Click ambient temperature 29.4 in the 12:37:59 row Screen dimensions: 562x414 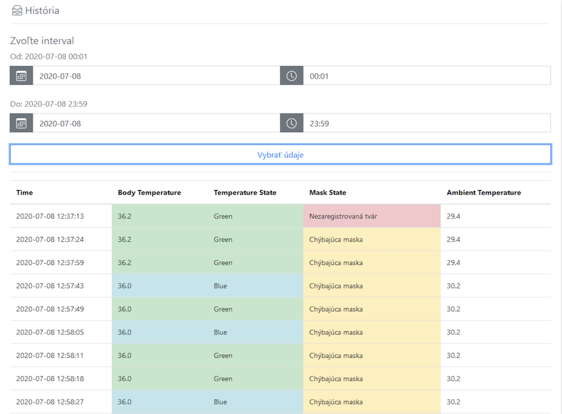(x=453, y=262)
